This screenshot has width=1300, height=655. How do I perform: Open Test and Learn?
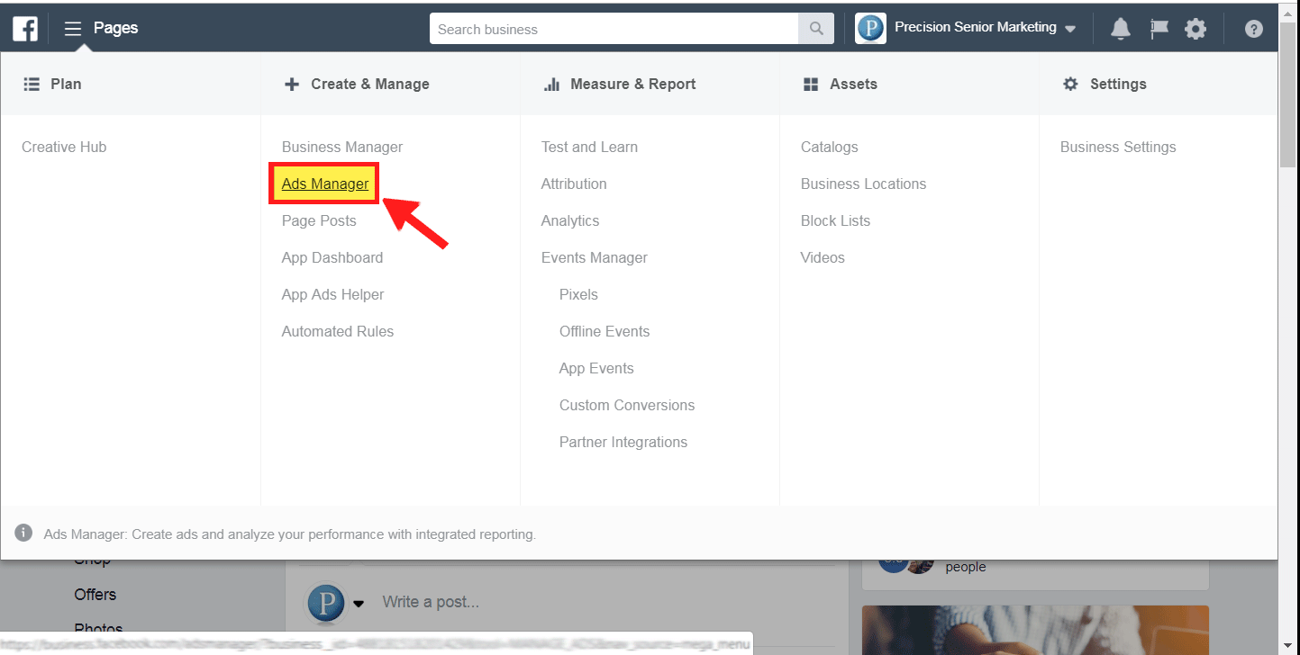tap(589, 147)
